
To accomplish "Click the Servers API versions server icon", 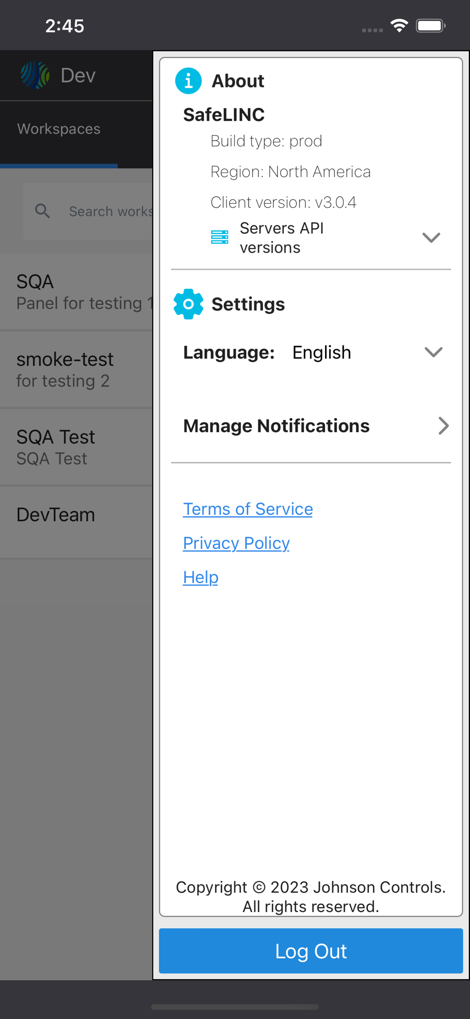I will click(220, 237).
